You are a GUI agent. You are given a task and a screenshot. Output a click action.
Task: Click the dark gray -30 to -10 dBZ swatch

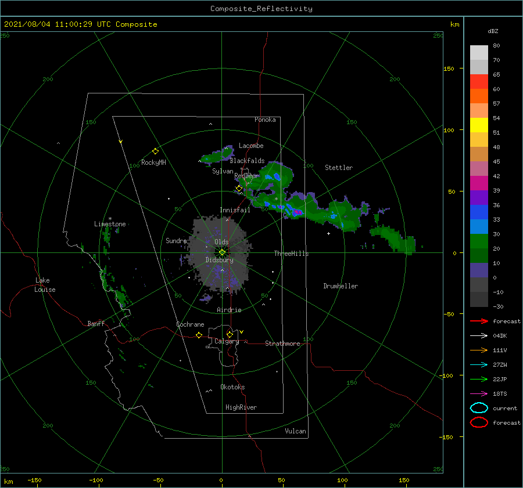tap(479, 299)
